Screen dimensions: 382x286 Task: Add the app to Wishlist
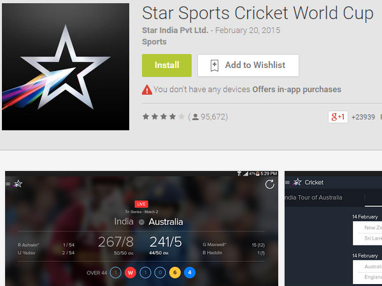pos(248,65)
